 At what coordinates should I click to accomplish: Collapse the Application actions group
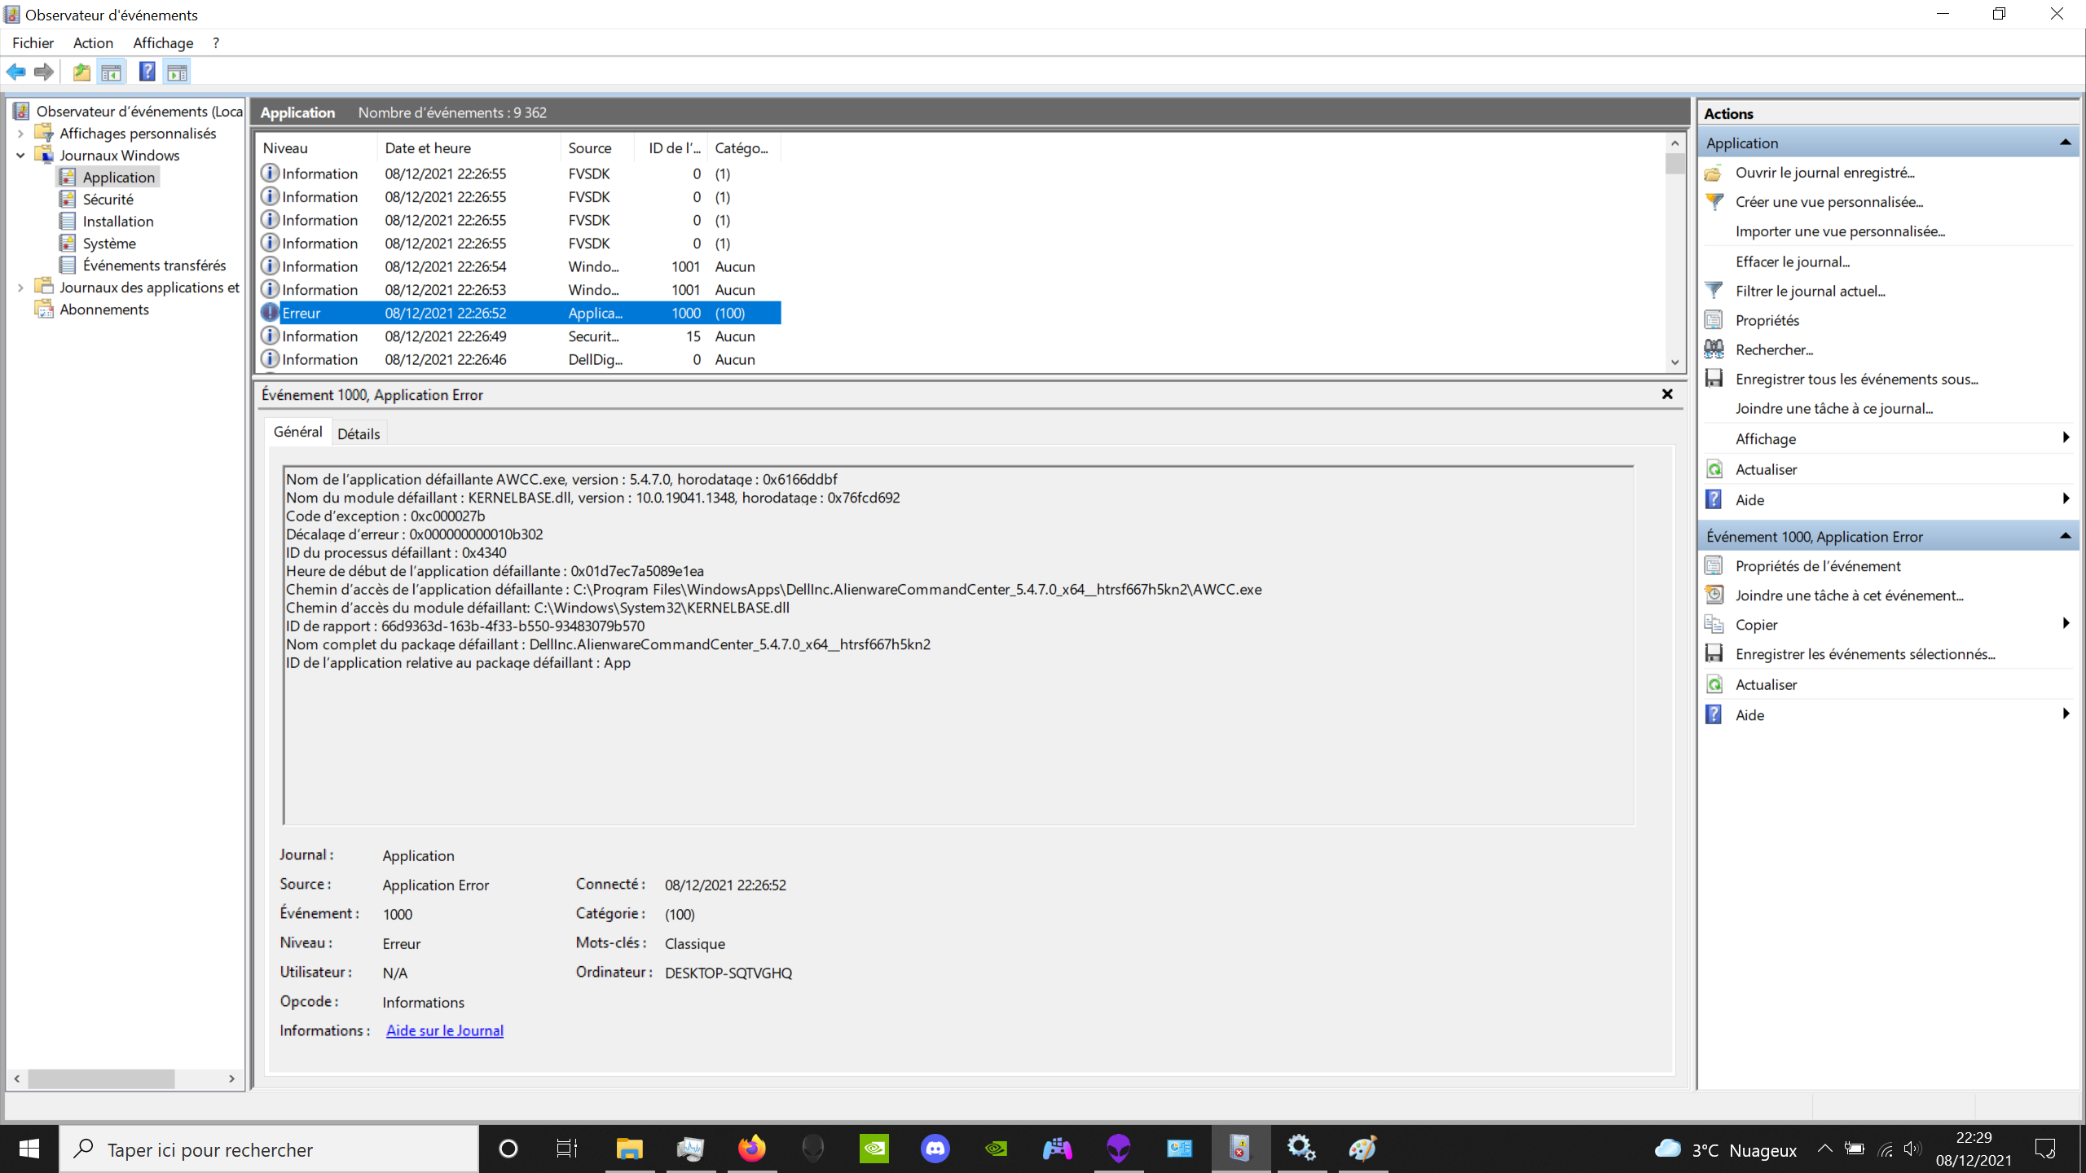[2067, 143]
